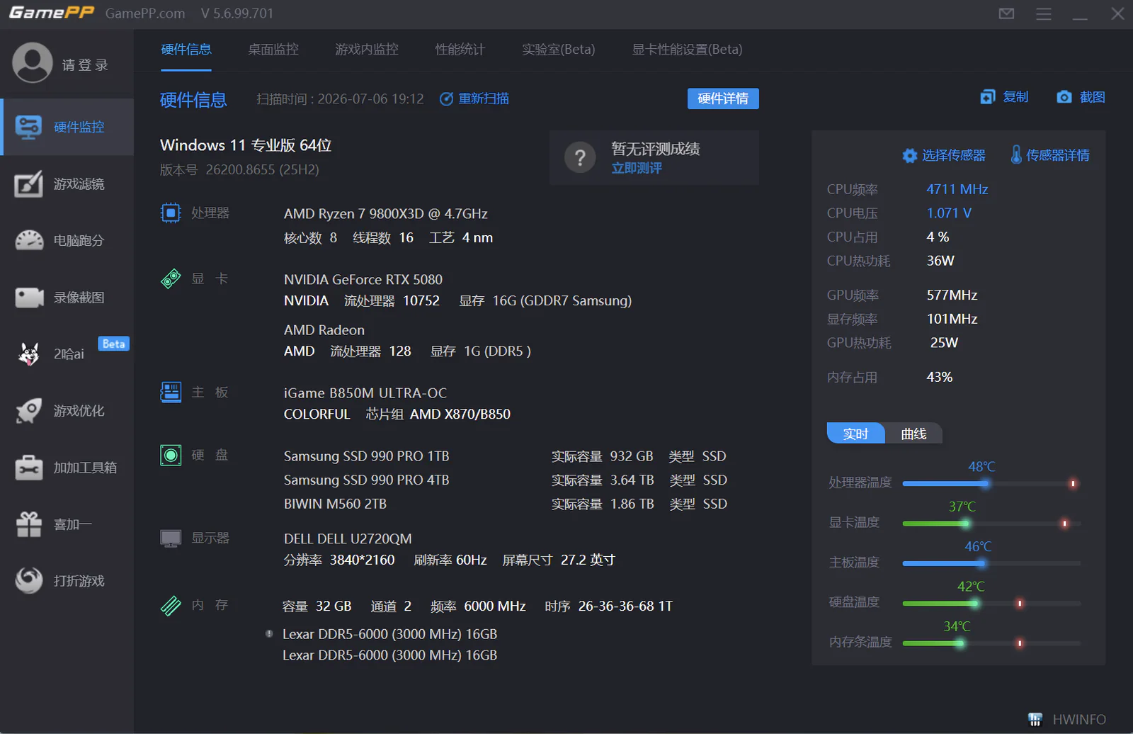Click the 复制 copy icon
The height and width of the screenshot is (734, 1133).
click(x=987, y=97)
